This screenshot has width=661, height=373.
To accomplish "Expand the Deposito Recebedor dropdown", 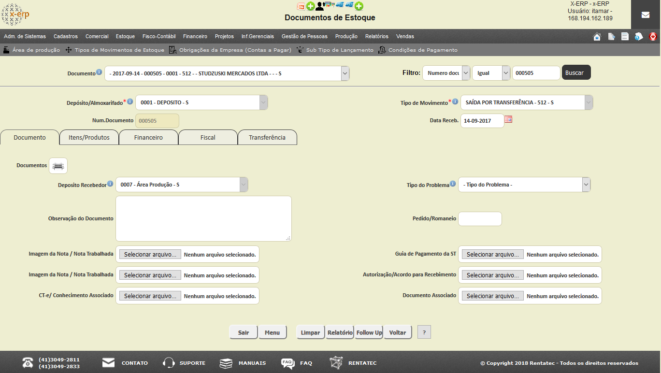I will click(x=244, y=185).
